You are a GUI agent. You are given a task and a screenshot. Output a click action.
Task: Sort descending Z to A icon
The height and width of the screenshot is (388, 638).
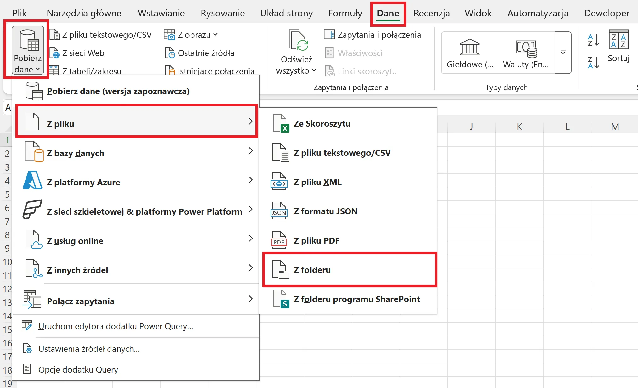tap(593, 62)
